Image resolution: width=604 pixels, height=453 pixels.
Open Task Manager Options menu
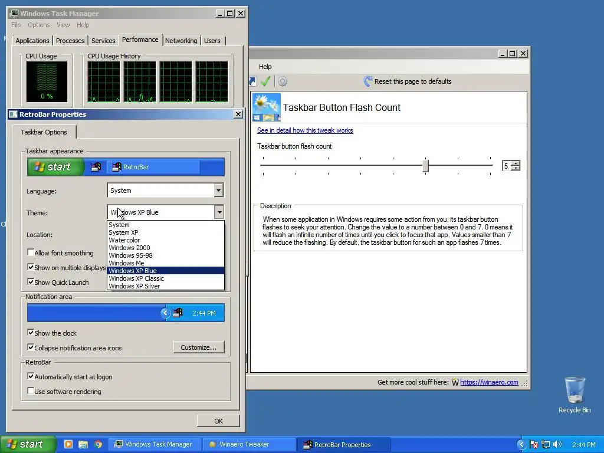coord(38,25)
